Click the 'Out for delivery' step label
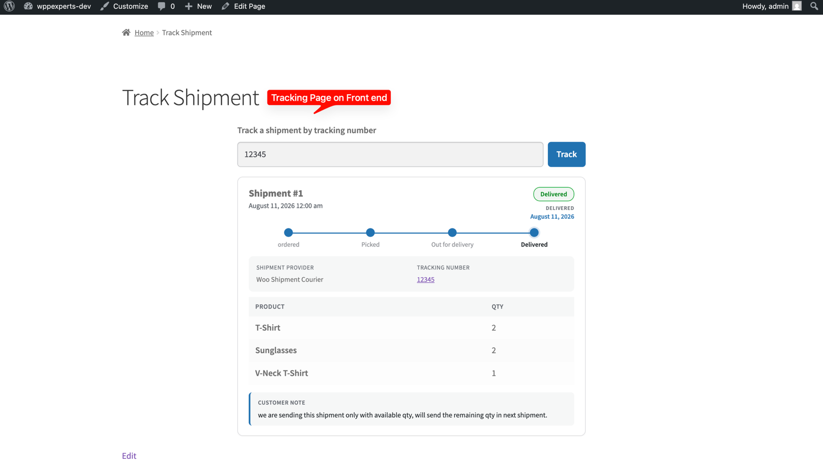 [x=452, y=244]
